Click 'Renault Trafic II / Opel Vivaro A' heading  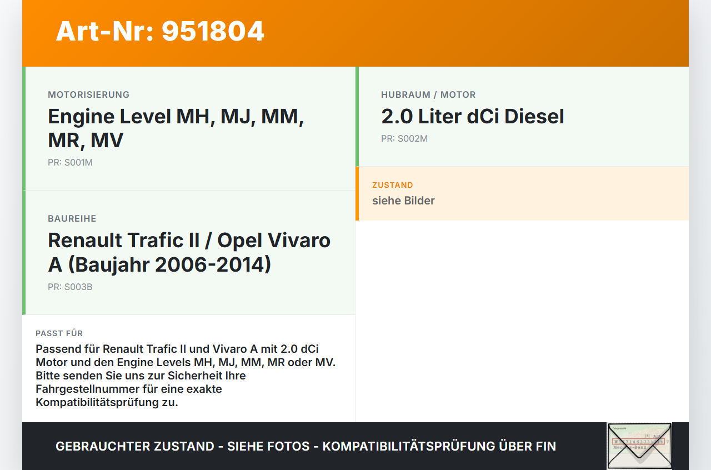pos(189,252)
